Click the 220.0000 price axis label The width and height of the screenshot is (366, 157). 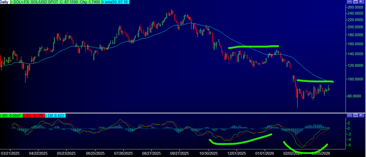(356, 20)
